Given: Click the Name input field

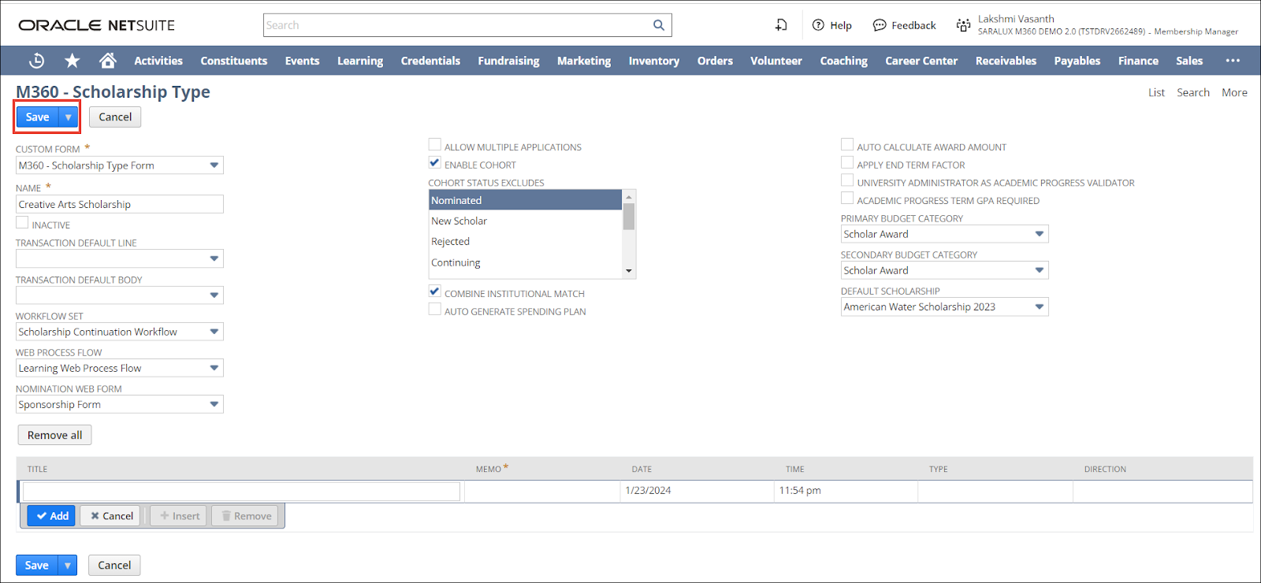Looking at the screenshot, I should pos(120,204).
